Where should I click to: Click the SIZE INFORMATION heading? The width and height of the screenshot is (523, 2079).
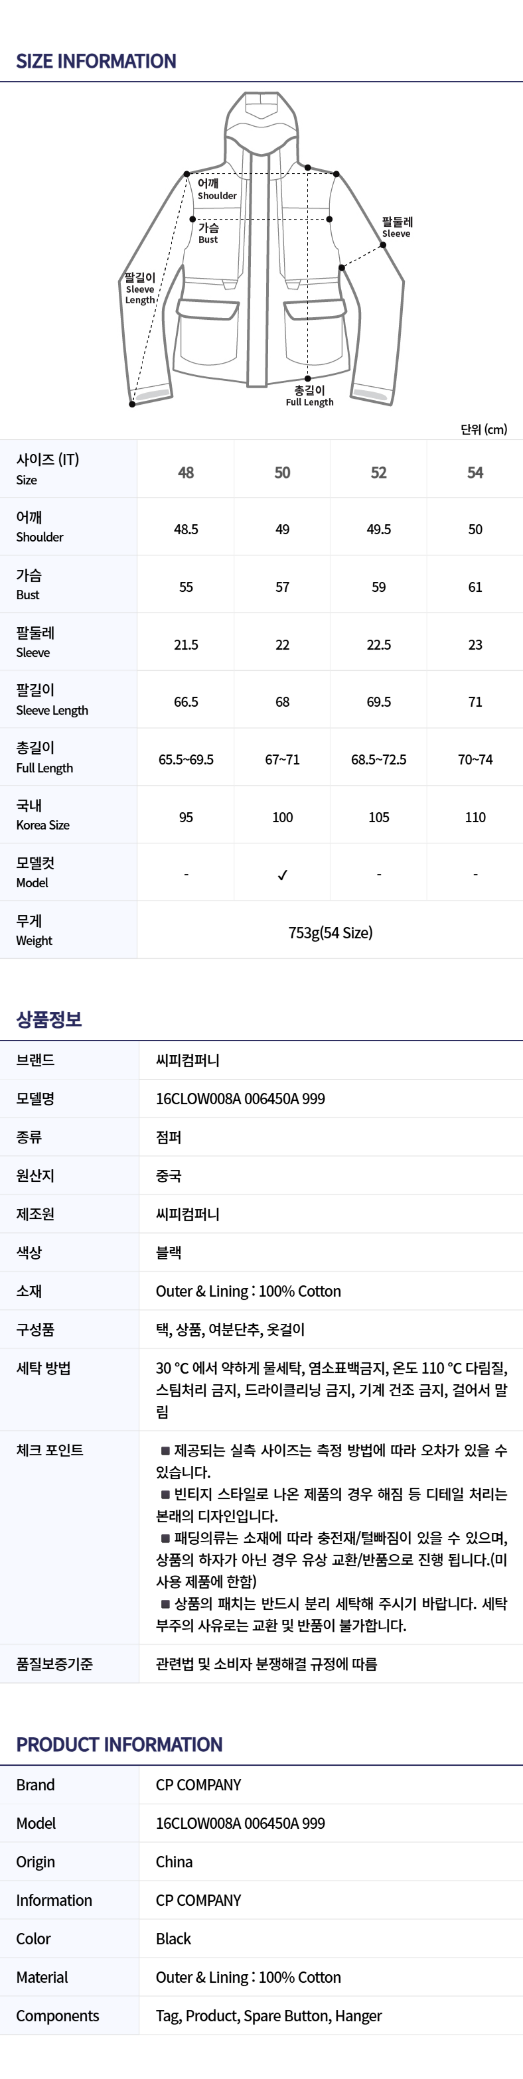coord(96,61)
